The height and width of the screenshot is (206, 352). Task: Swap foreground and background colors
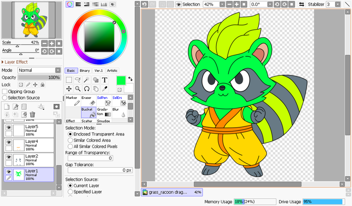click(x=131, y=79)
